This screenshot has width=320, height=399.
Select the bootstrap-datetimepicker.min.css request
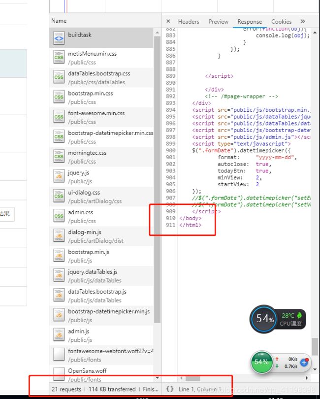pyautogui.click(x=101, y=137)
